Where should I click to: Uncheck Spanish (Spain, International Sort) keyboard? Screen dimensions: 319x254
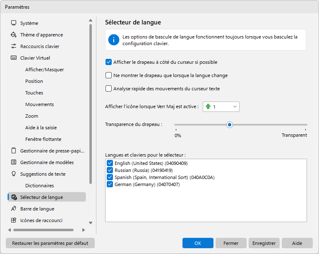coord(110,177)
